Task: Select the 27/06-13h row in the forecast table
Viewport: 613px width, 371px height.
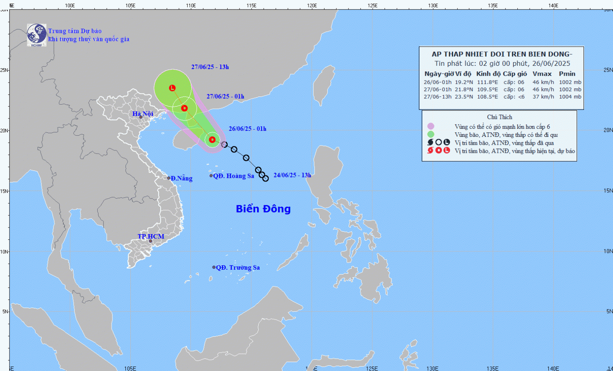Action: tap(502, 97)
